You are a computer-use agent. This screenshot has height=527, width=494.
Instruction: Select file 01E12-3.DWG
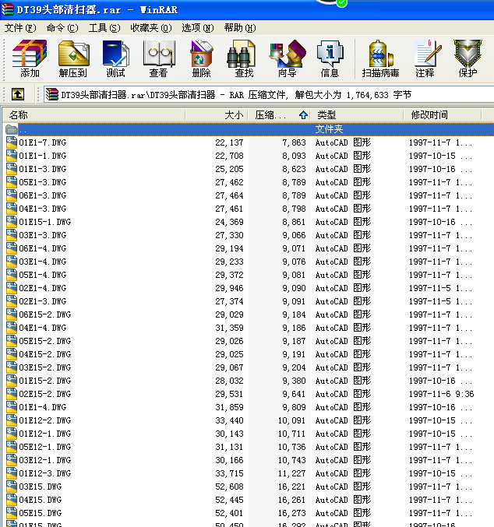[x=44, y=473]
